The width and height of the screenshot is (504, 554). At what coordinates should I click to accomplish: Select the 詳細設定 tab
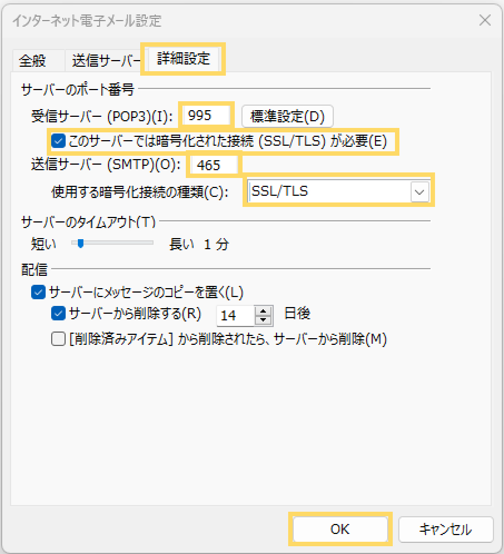click(x=184, y=58)
